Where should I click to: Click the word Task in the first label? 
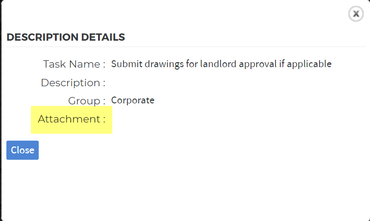click(x=55, y=64)
